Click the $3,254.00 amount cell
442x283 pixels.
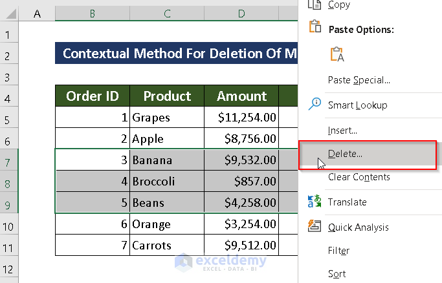[x=242, y=224]
